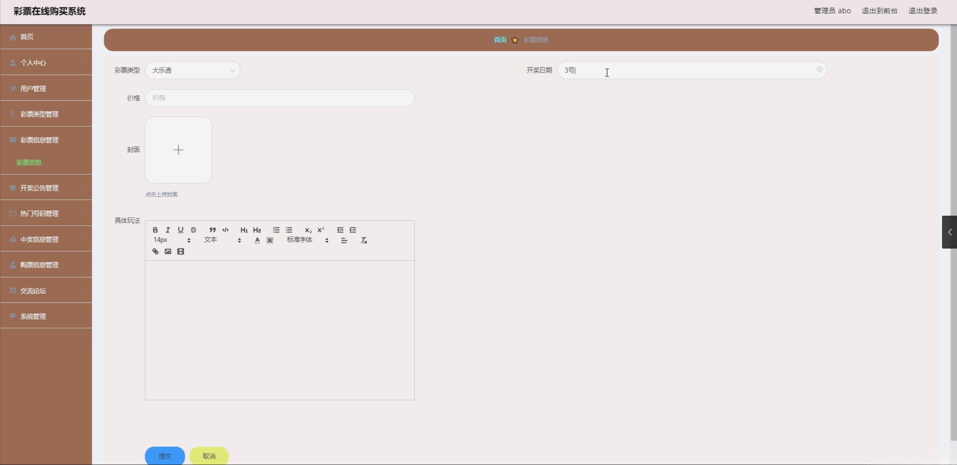Clear text formatting with the Tx icon
Viewport: 957px width, 465px height.
[x=364, y=240]
